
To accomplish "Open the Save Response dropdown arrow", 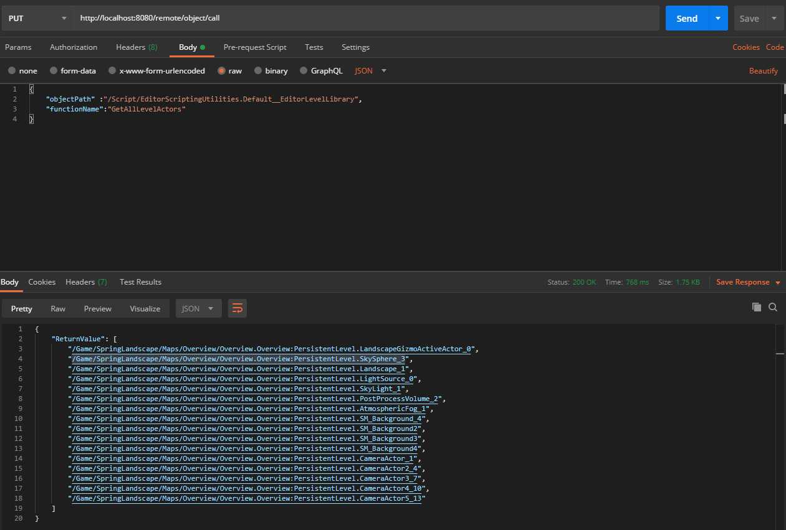I will (778, 283).
